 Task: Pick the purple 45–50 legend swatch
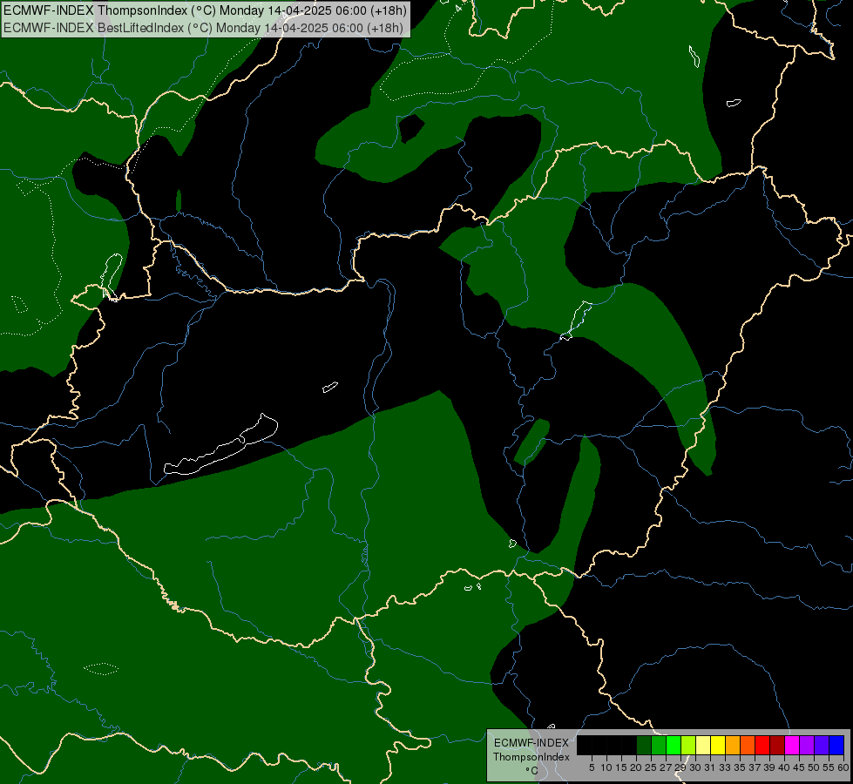pos(807,745)
